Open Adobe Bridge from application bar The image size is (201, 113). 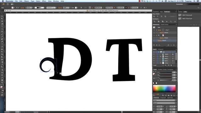click(x=8, y=4)
